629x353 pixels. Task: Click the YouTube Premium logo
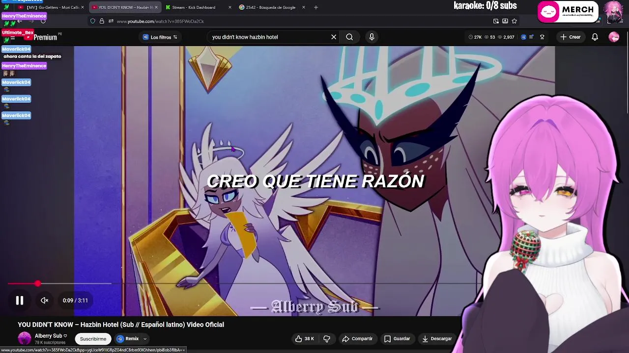42,37
